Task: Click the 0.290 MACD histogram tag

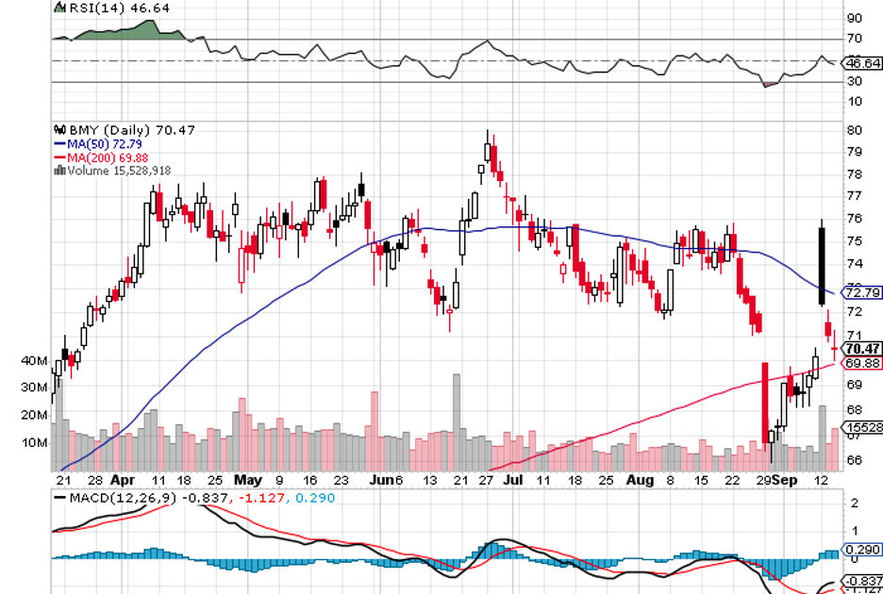Action: coord(863,549)
